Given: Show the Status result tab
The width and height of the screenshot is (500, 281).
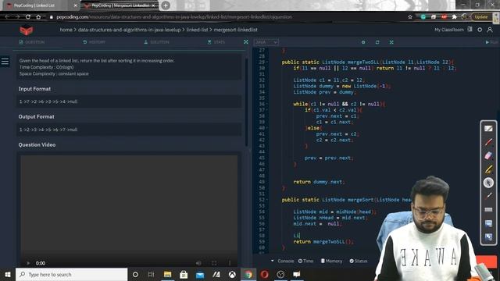Looking at the screenshot, I should pyautogui.click(x=359, y=261).
